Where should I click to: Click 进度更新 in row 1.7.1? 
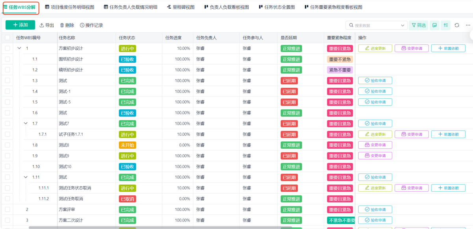[375, 134]
